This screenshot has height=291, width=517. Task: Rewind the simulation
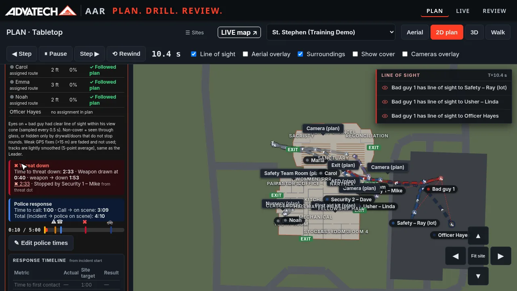126,54
